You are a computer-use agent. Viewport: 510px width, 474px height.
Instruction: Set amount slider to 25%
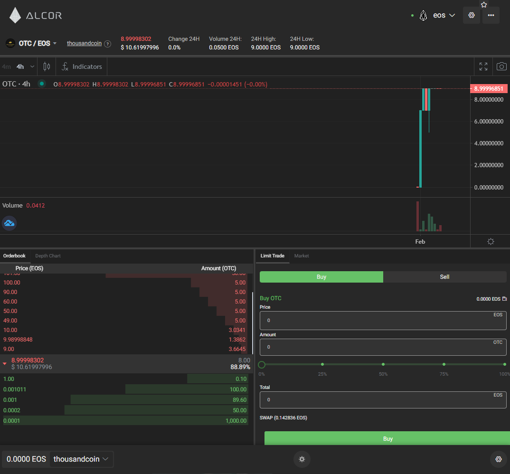tap(322, 364)
